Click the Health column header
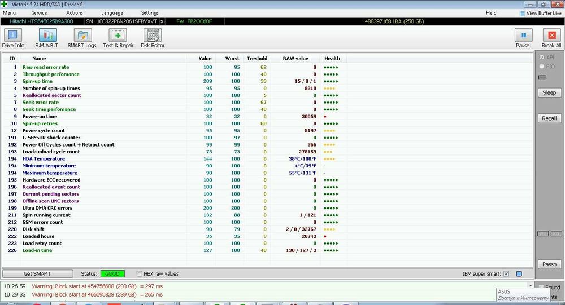Screen dimensions: 565x305 (332, 58)
